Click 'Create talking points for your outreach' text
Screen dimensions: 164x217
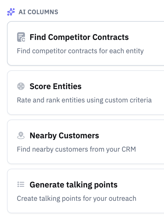(x=76, y=198)
